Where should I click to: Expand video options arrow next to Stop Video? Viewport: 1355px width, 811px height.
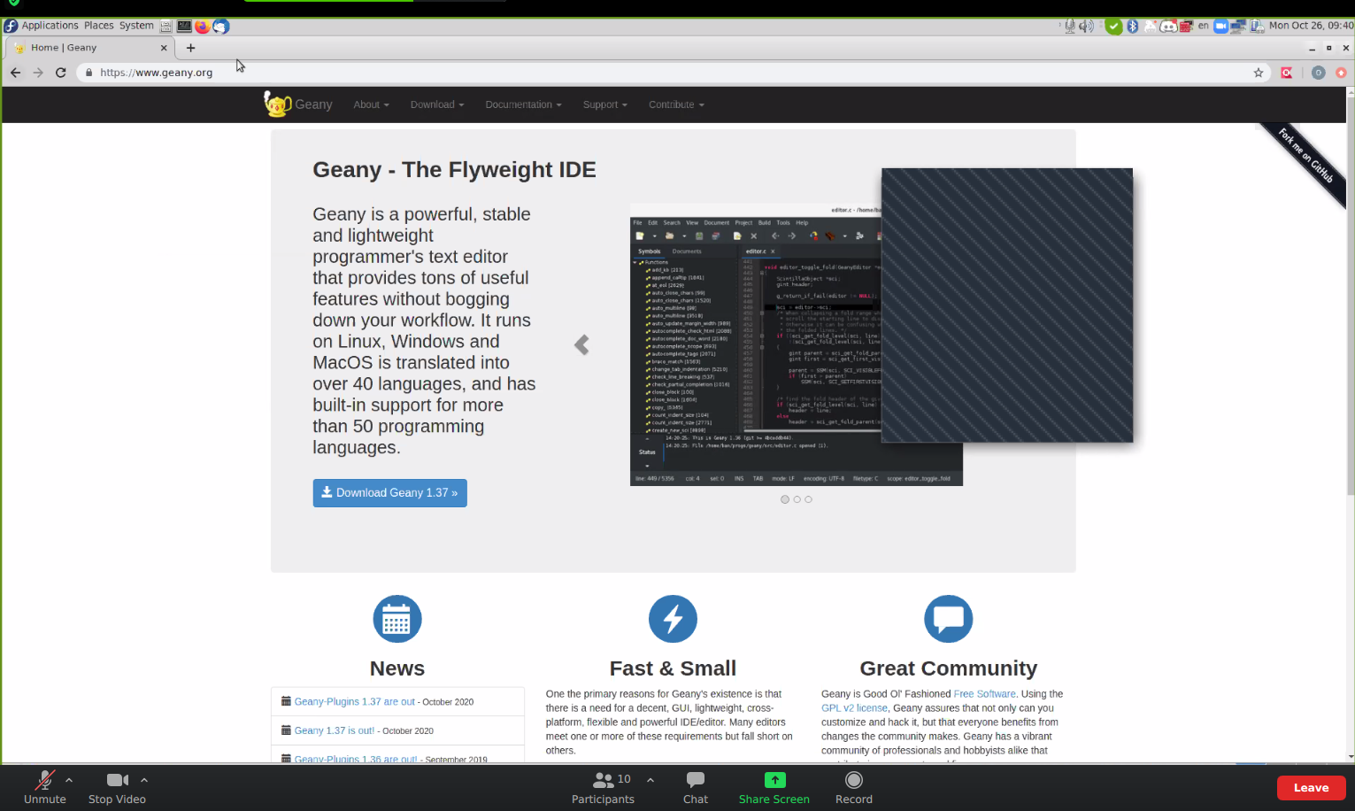tap(144, 780)
